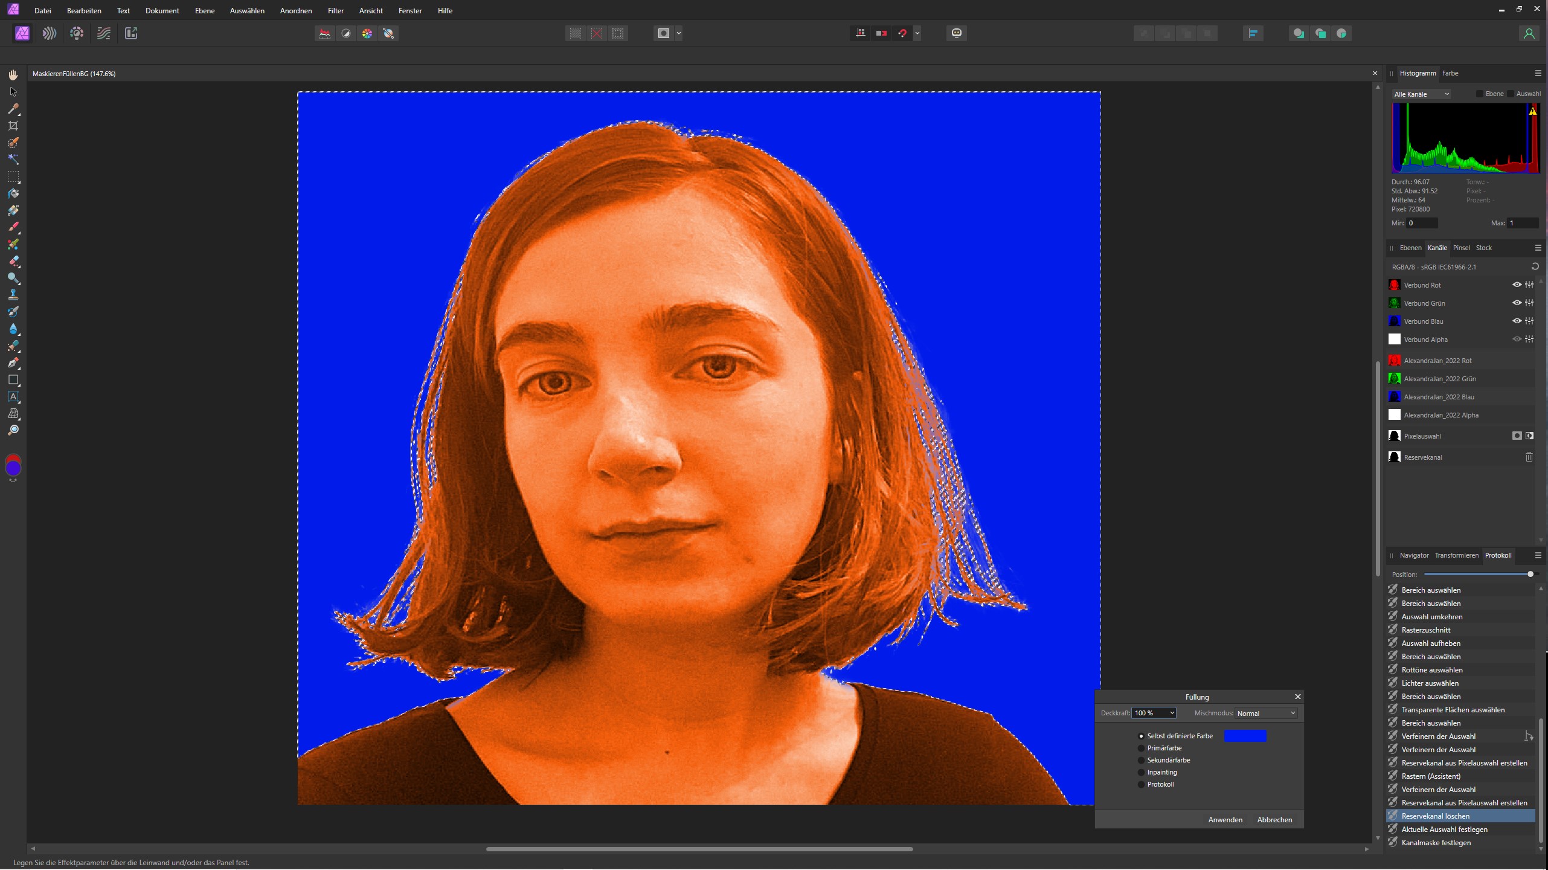
Task: Select the Hand (view) tool
Action: [13, 75]
